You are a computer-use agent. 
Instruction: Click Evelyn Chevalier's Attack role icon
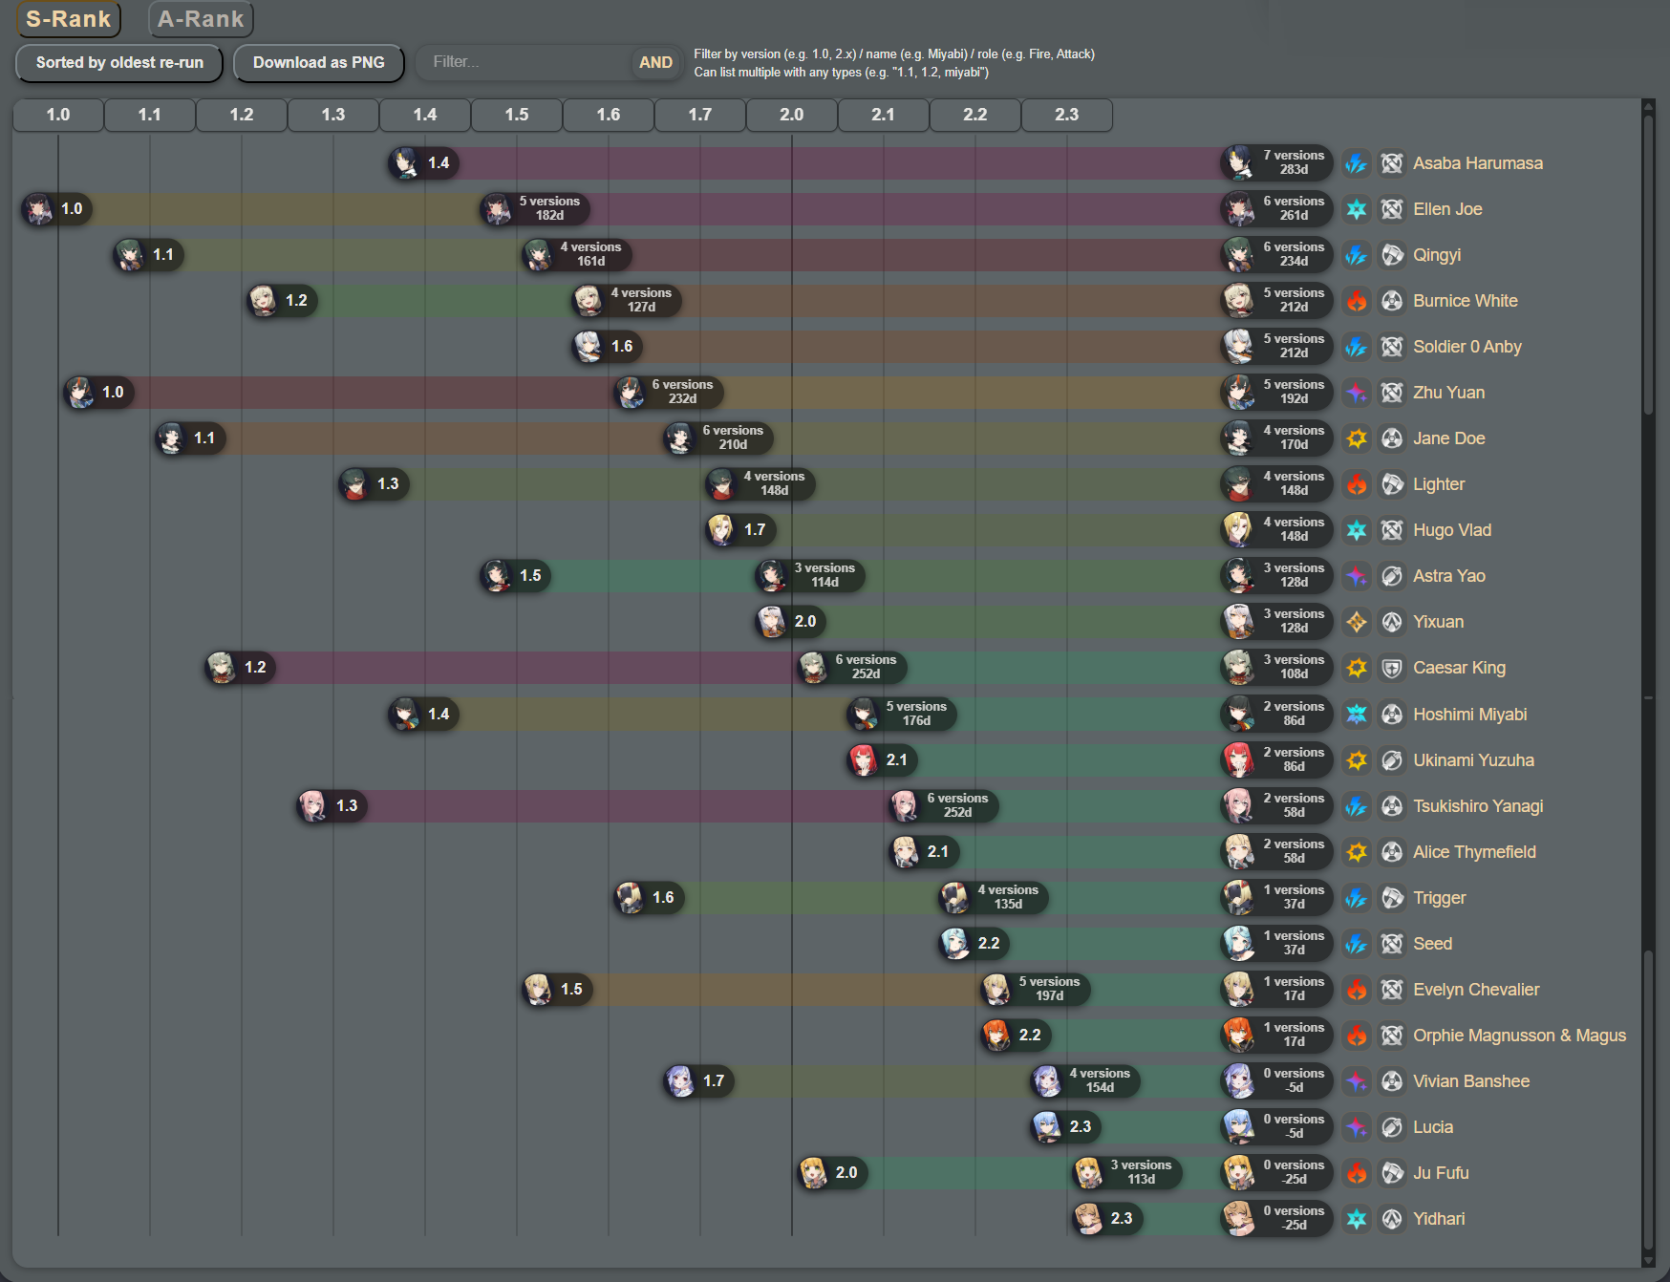1393,990
